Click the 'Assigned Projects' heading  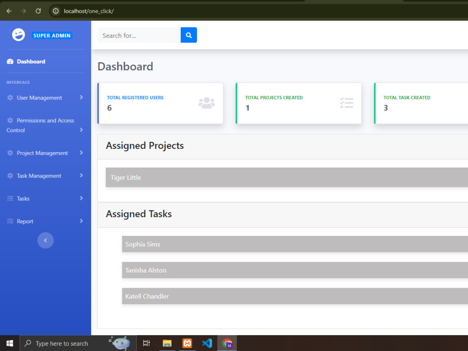coord(145,146)
